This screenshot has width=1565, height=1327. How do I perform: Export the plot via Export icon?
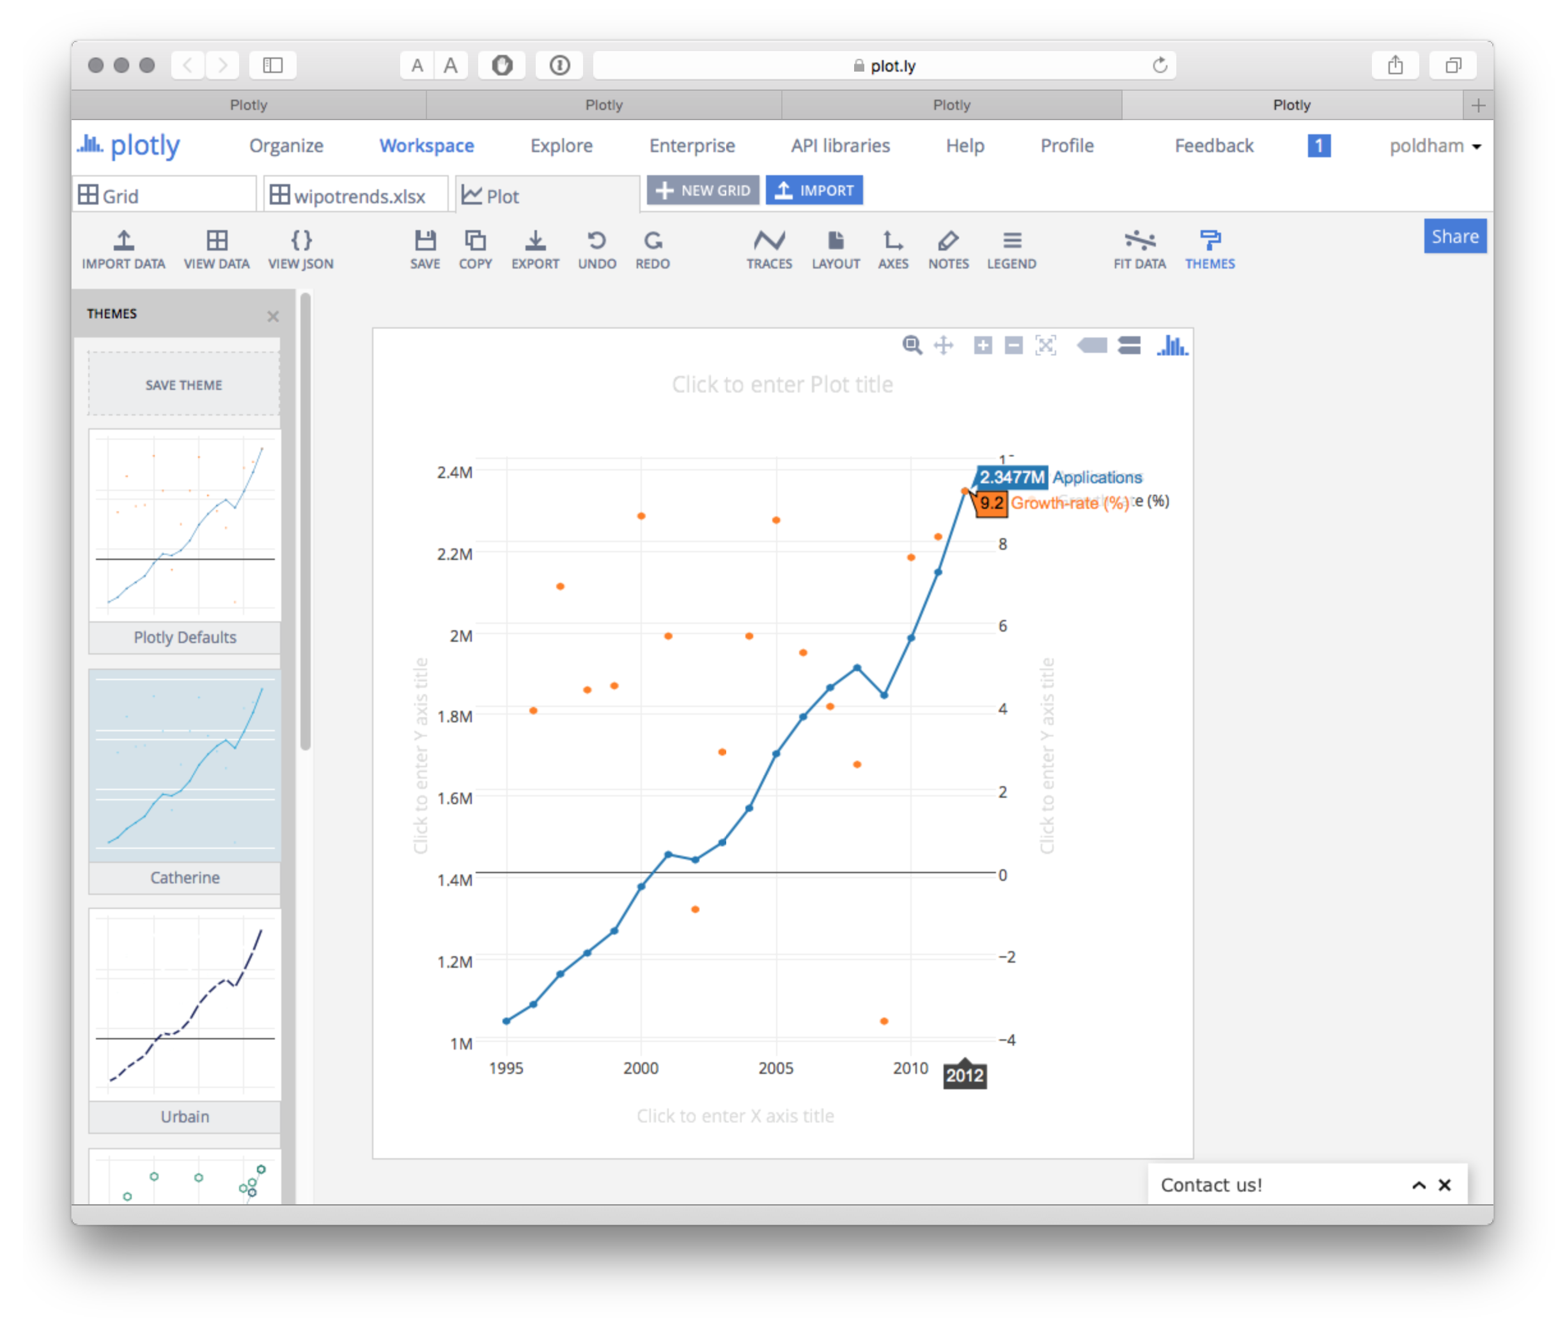(535, 250)
